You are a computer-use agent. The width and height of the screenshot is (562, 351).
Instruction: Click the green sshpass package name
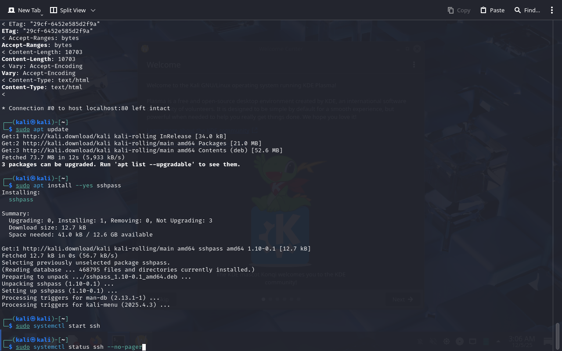pyautogui.click(x=21, y=200)
